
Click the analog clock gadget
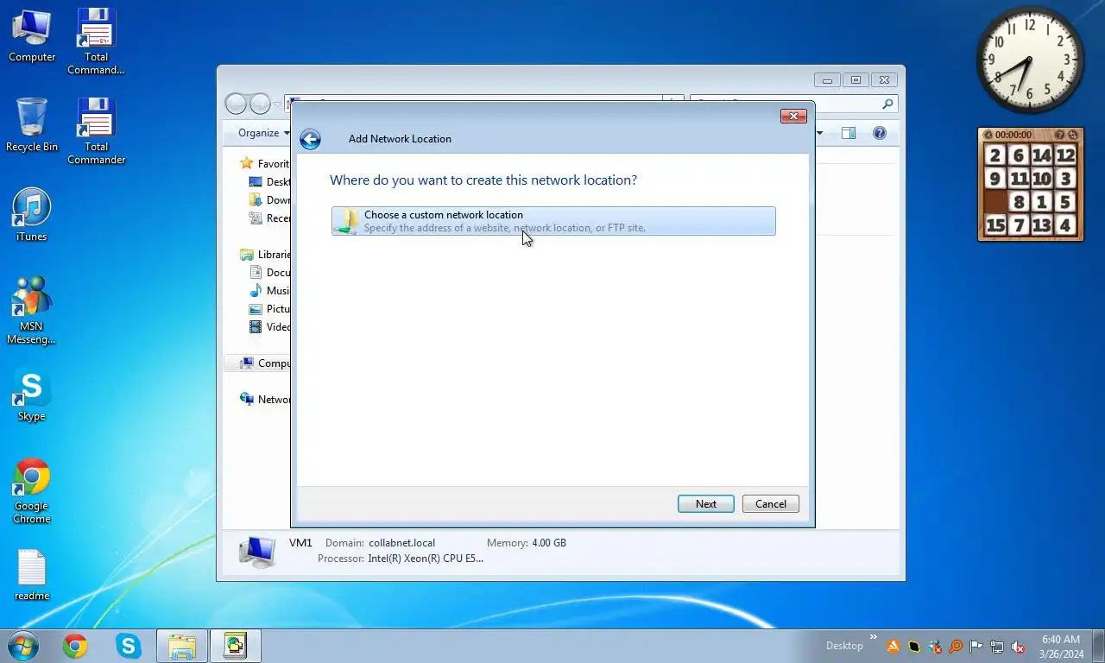click(x=1030, y=60)
